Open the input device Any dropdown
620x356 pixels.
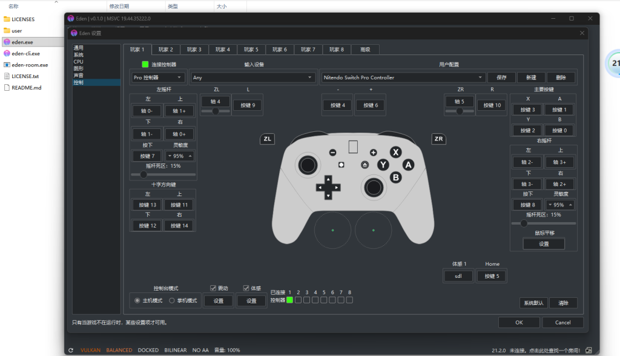coord(253,77)
